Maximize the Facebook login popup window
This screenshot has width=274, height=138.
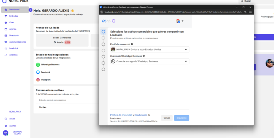click(x=244, y=7)
